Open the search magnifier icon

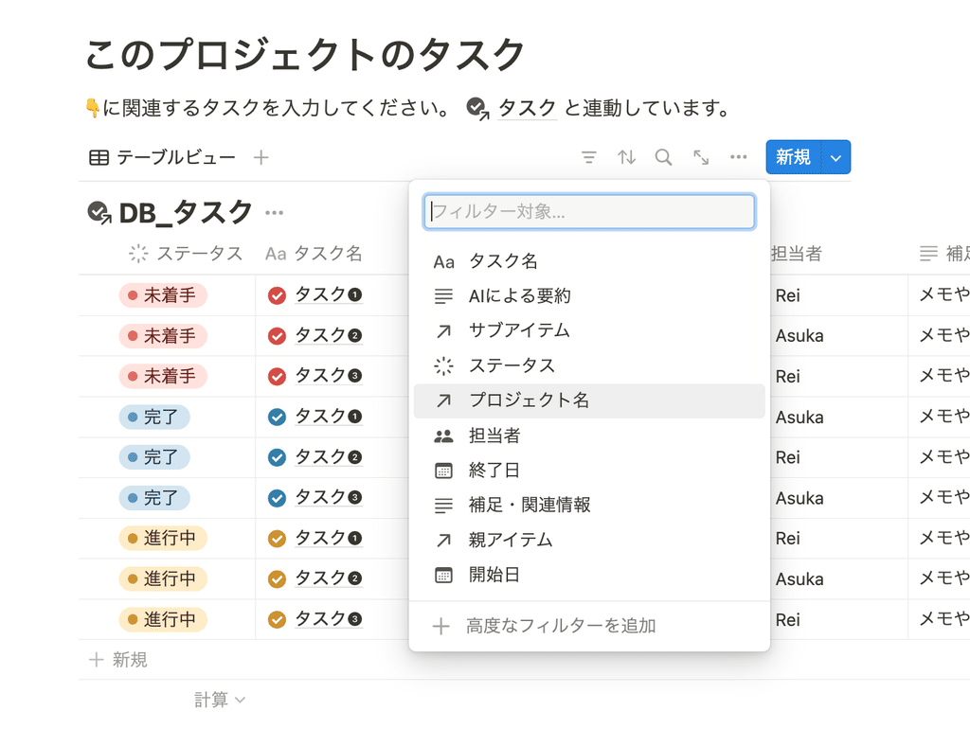663,157
